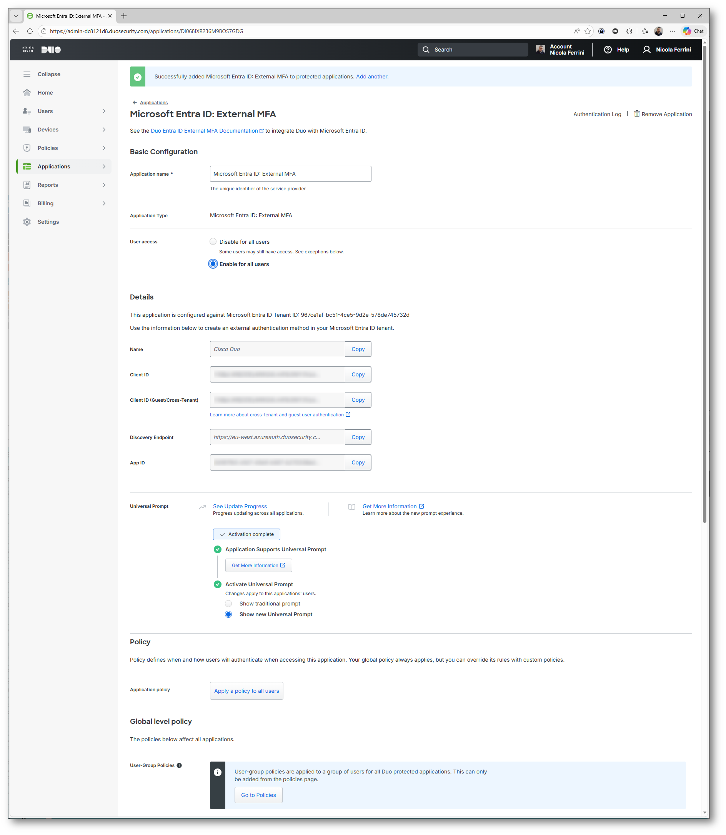Open Home via house icon
The width and height of the screenshot is (726, 835).
click(x=27, y=93)
